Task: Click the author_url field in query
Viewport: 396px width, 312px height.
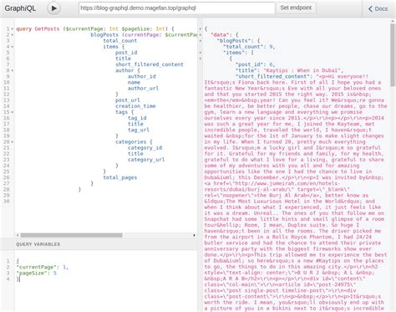Action: click(x=143, y=89)
